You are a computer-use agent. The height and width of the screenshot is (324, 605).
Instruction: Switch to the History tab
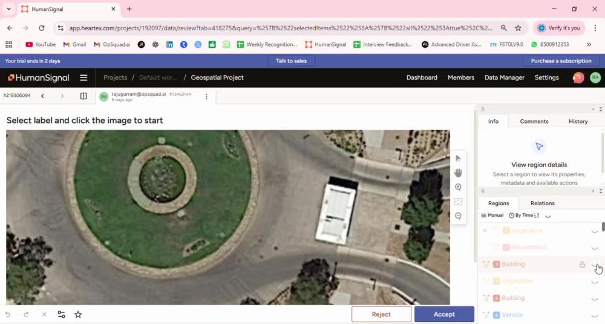(578, 121)
